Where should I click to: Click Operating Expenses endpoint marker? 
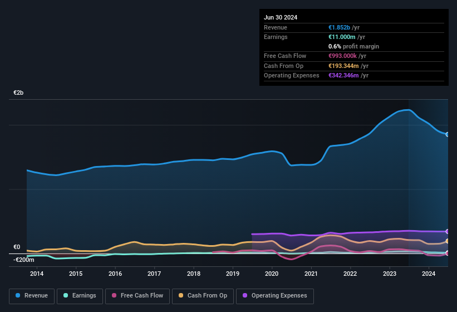click(448, 231)
